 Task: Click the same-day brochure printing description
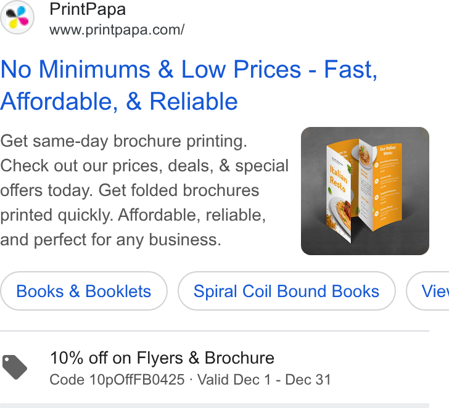point(124,141)
